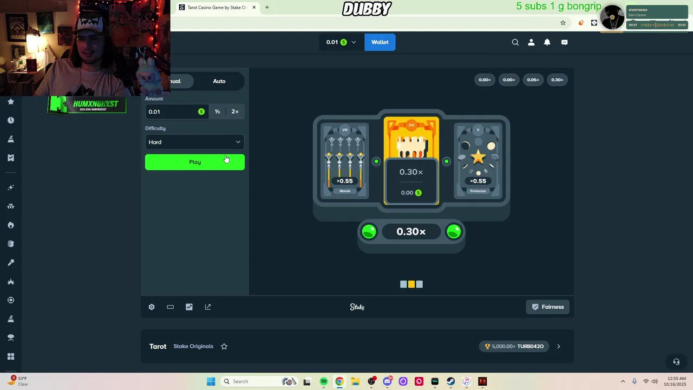Favorite Tarot with the star icon
Viewport: 693px width, 390px height.
pos(224,347)
